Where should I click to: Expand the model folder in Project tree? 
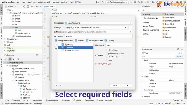tap(10, 16)
